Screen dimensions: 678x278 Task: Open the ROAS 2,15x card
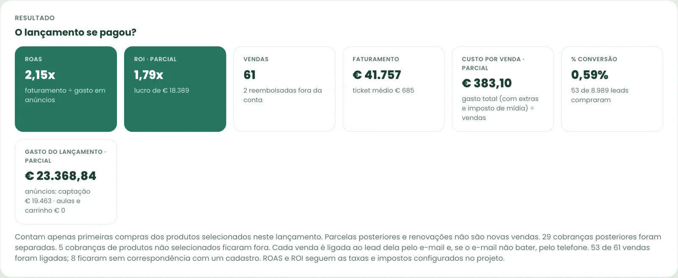click(x=66, y=89)
